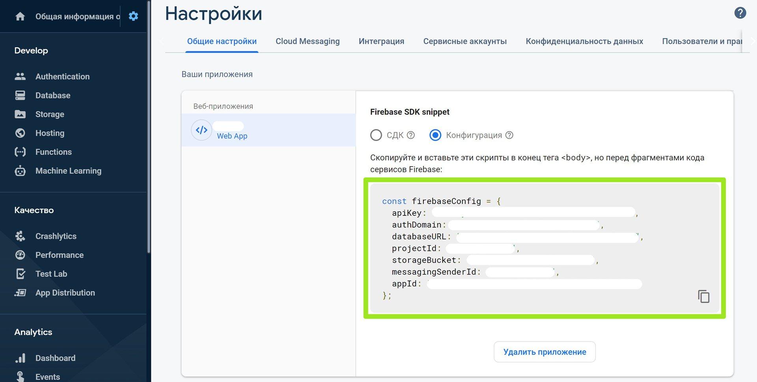Click the Crashlytics icon
Viewport: 757px width, 382px height.
(20, 236)
